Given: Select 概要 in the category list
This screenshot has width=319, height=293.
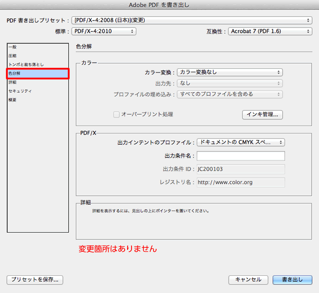Looking at the screenshot, I should point(38,100).
